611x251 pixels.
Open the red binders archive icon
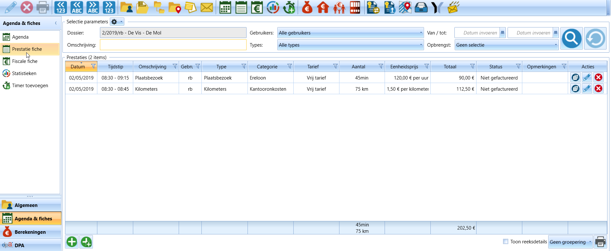click(355, 7)
